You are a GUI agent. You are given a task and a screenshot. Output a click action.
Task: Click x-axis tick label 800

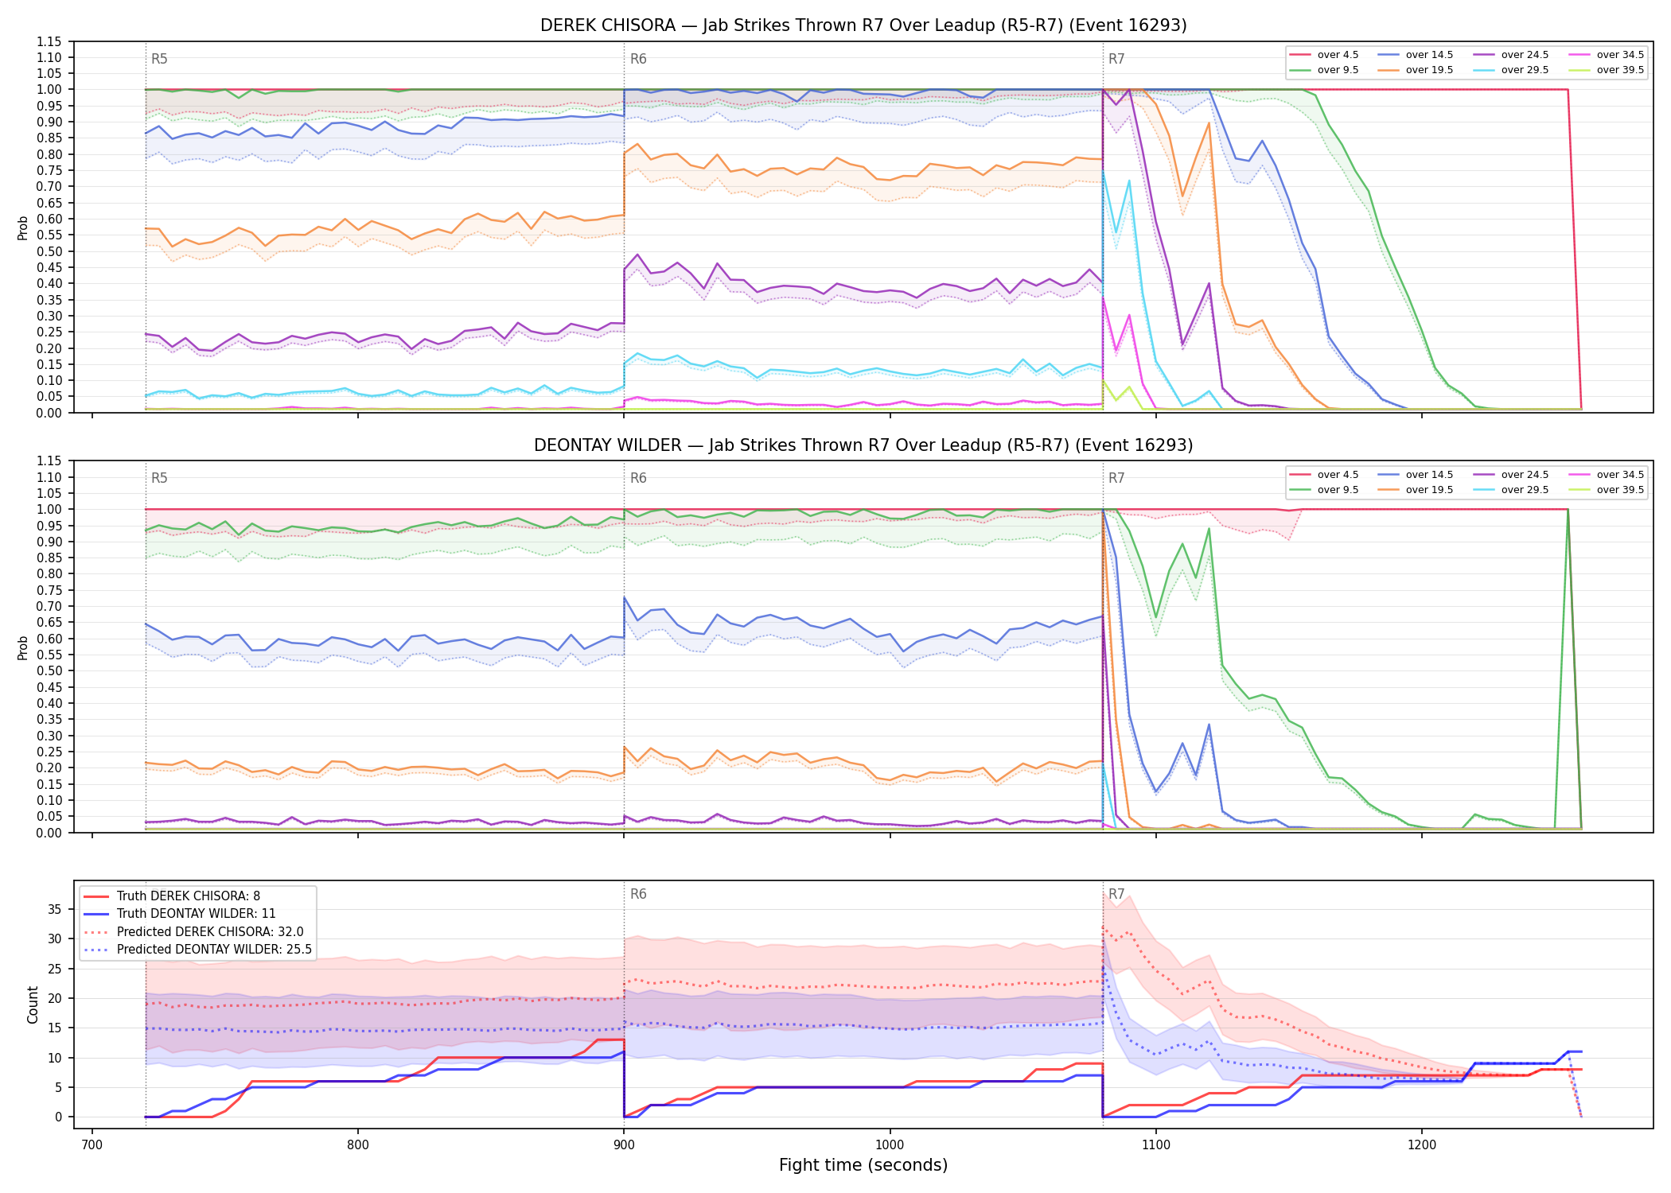click(x=358, y=1144)
